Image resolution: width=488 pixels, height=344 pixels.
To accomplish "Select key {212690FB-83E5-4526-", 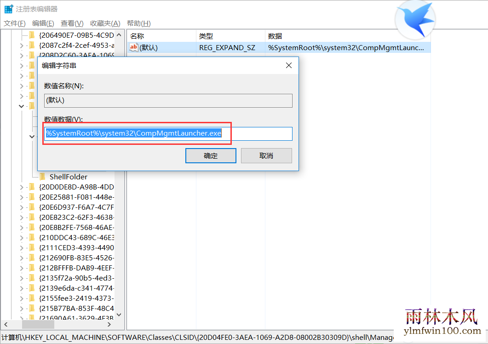I will [x=76, y=258].
